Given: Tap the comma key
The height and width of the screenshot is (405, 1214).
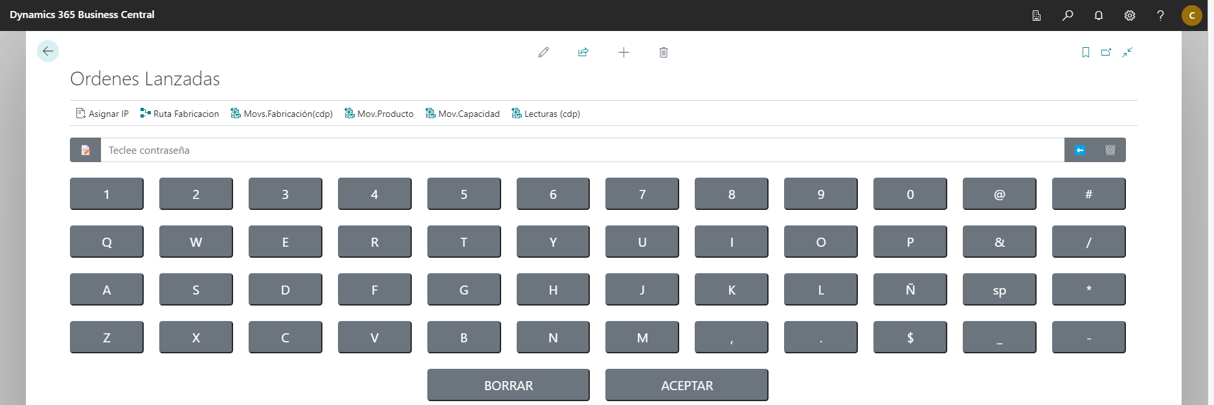Looking at the screenshot, I should point(732,337).
